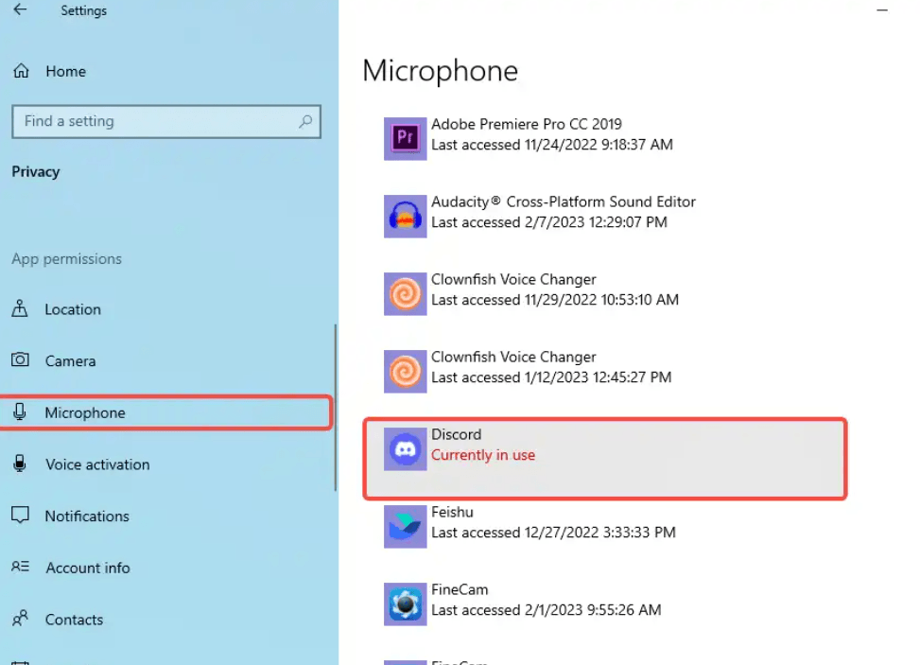Select Audacity Cross-Platform Sound Editor text

click(x=564, y=201)
